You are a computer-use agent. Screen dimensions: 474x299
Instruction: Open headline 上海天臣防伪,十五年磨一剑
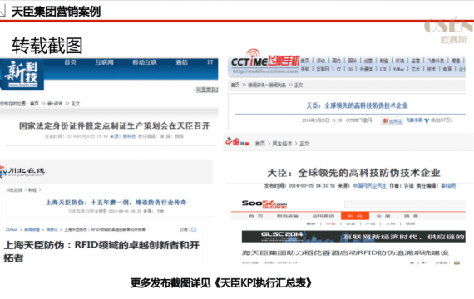[x=116, y=202]
